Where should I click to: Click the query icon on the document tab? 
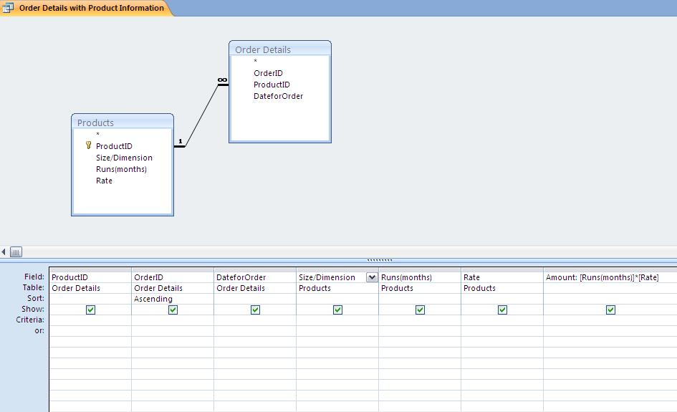pyautogui.click(x=8, y=8)
